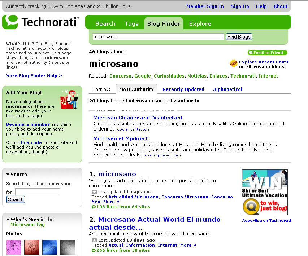Image resolution: width=308 pixels, height=256 pixels.
Task: Open the Información tag link
Action: [140, 245]
